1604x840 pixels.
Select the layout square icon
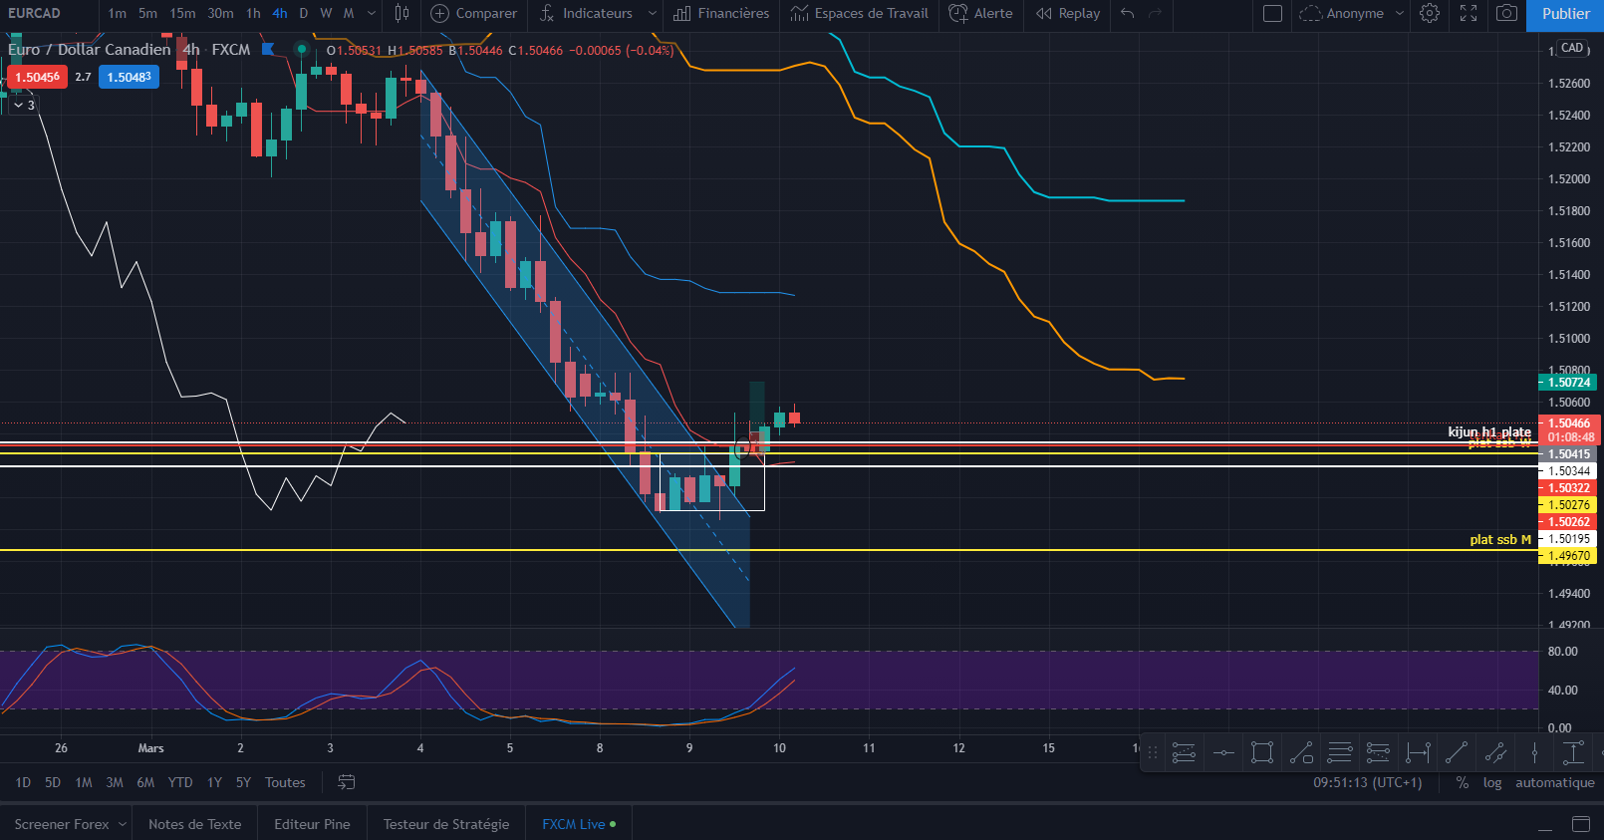pos(1272,14)
